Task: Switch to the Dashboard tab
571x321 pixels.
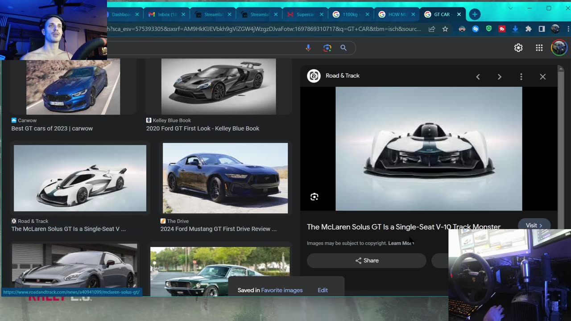Action: pyautogui.click(x=120, y=14)
